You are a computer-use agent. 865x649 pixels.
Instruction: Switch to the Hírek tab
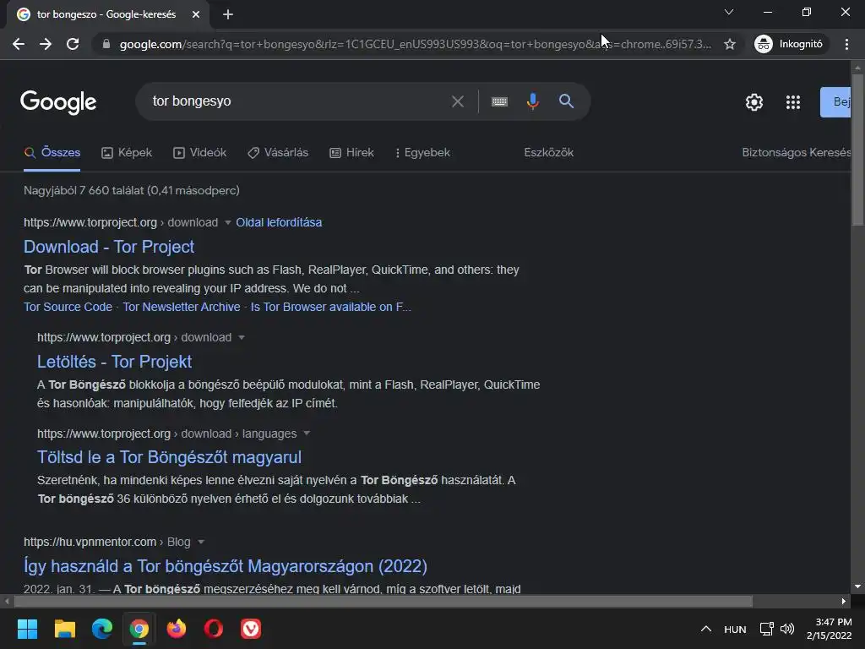click(x=352, y=153)
